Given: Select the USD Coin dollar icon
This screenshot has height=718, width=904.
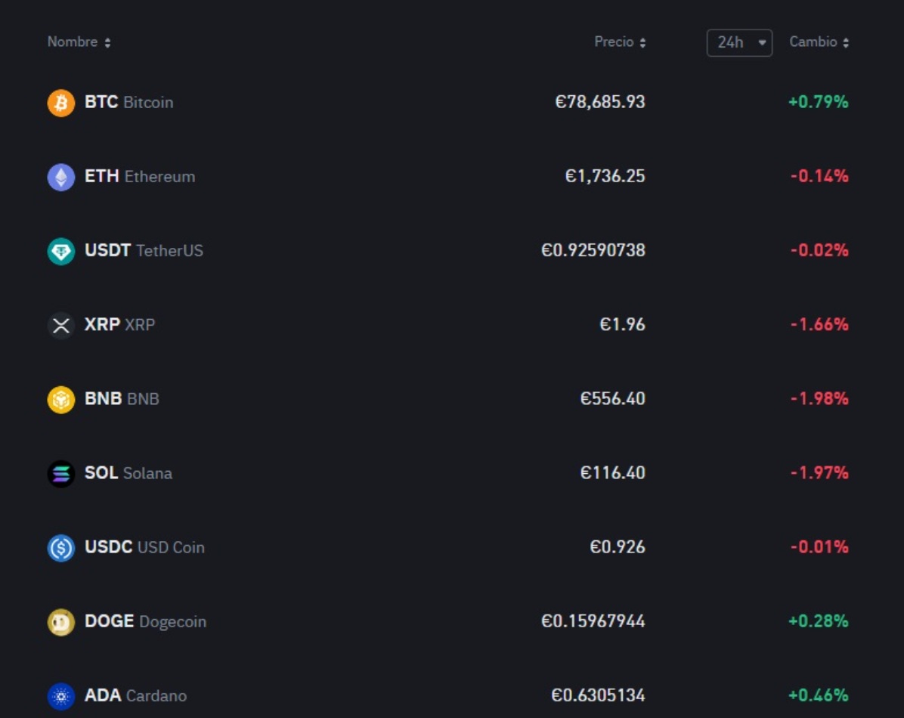Looking at the screenshot, I should tap(60, 546).
